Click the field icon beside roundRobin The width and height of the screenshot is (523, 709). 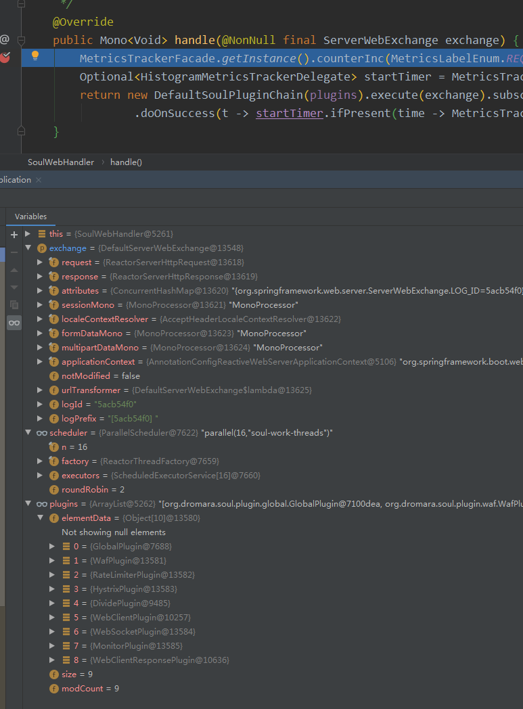[54, 490]
